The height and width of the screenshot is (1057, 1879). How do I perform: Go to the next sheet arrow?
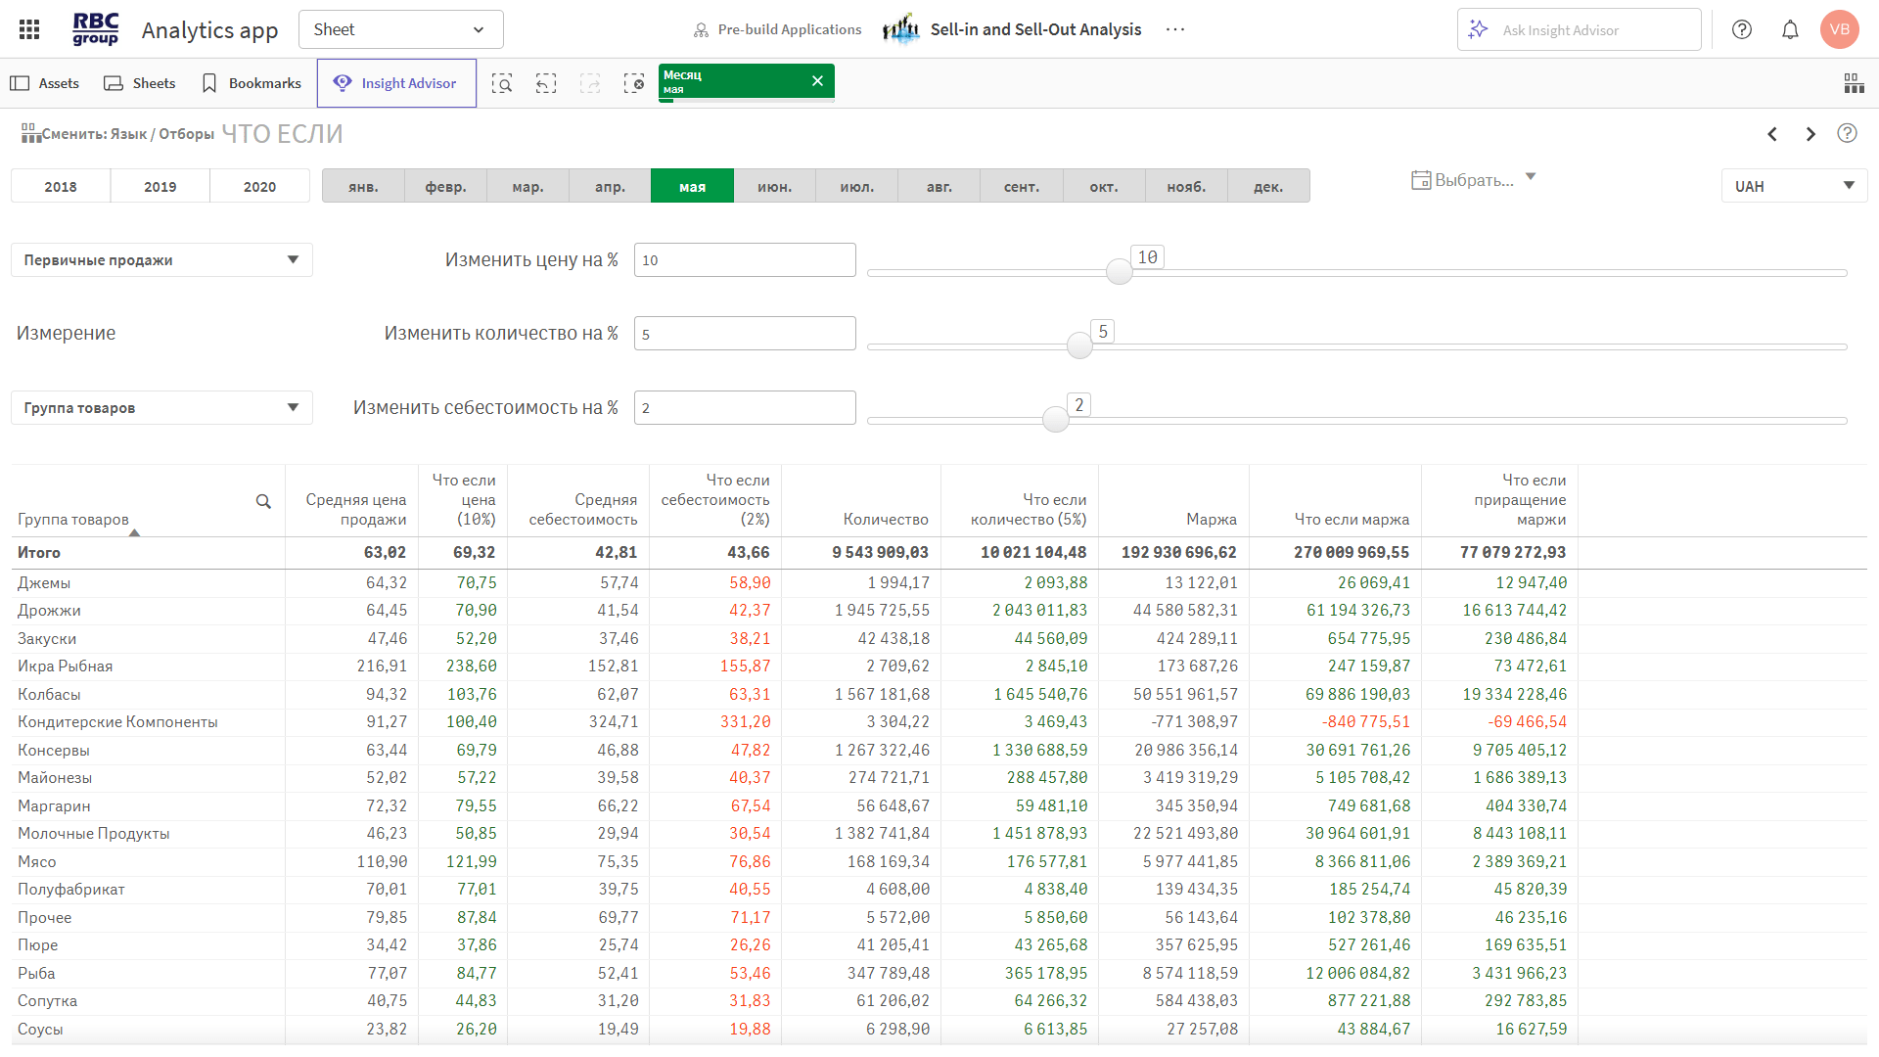click(1810, 134)
